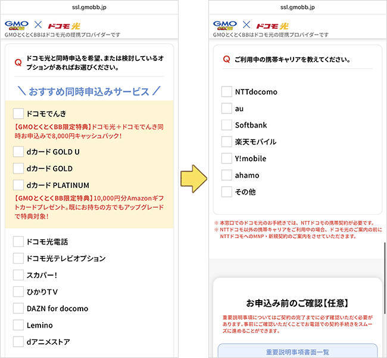The height and width of the screenshot is (358, 387).
Task: Check 楽天モバイル carrier option
Action: point(227,141)
